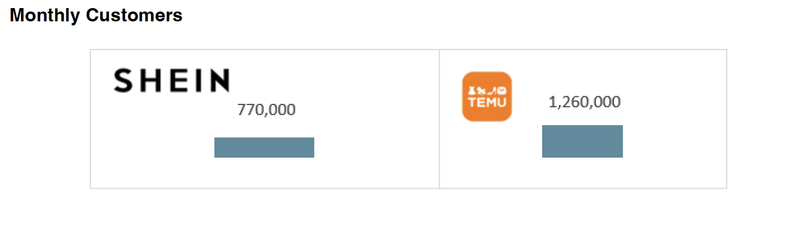Click blank area right of 1,260,000 label

671,102
